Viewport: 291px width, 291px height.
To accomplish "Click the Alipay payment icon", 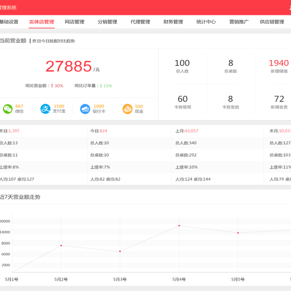I will pos(45,109).
